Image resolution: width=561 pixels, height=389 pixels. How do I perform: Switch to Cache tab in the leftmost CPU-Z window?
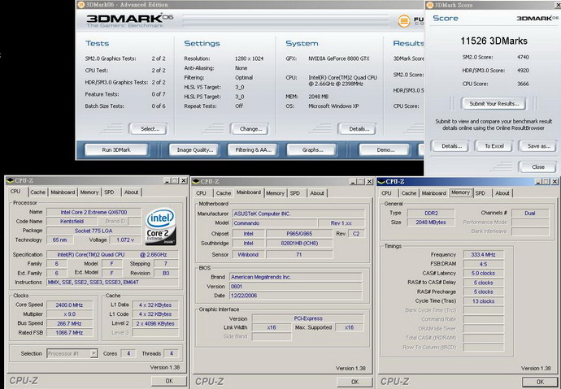pyautogui.click(x=37, y=192)
